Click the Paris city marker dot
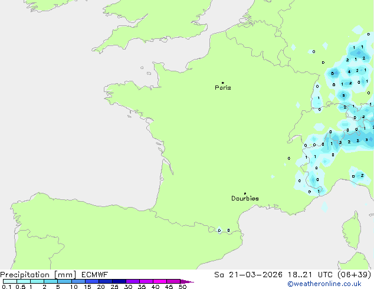The height and width of the screenshot is (289, 374). [x=222, y=83]
